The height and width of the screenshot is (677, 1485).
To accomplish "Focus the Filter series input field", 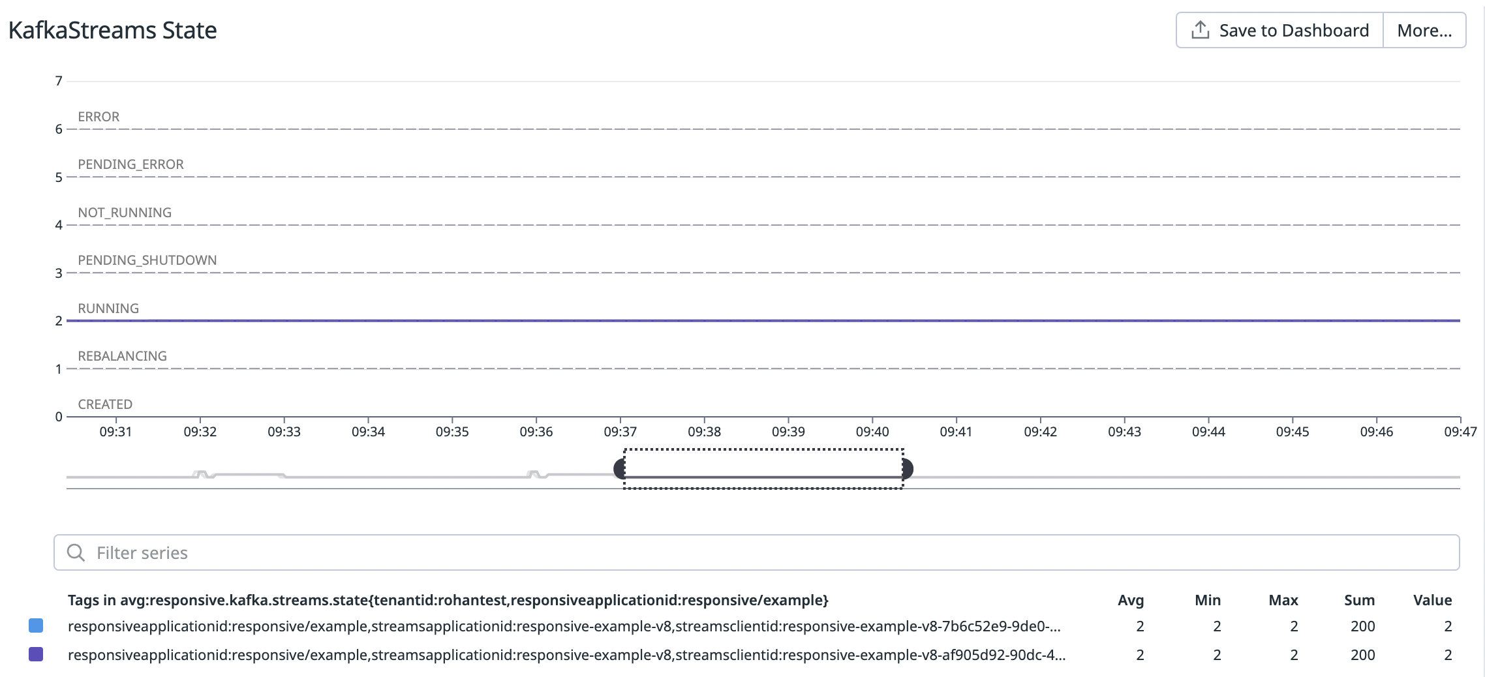I will pyautogui.click(x=756, y=552).
